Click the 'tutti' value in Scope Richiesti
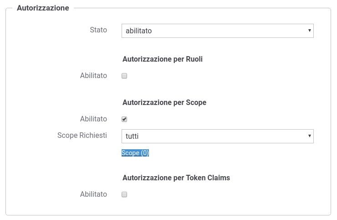337x220 pixels. pyautogui.click(x=132, y=136)
